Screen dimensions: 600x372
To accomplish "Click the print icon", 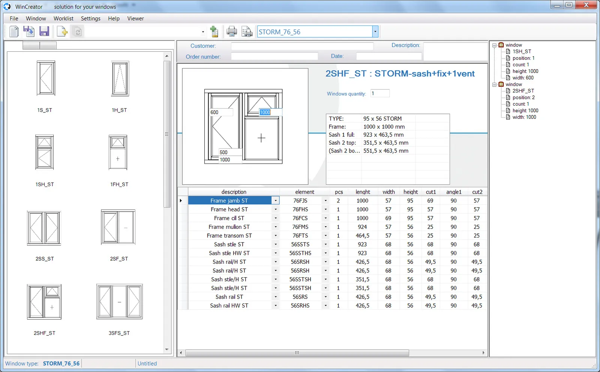I will pos(232,32).
